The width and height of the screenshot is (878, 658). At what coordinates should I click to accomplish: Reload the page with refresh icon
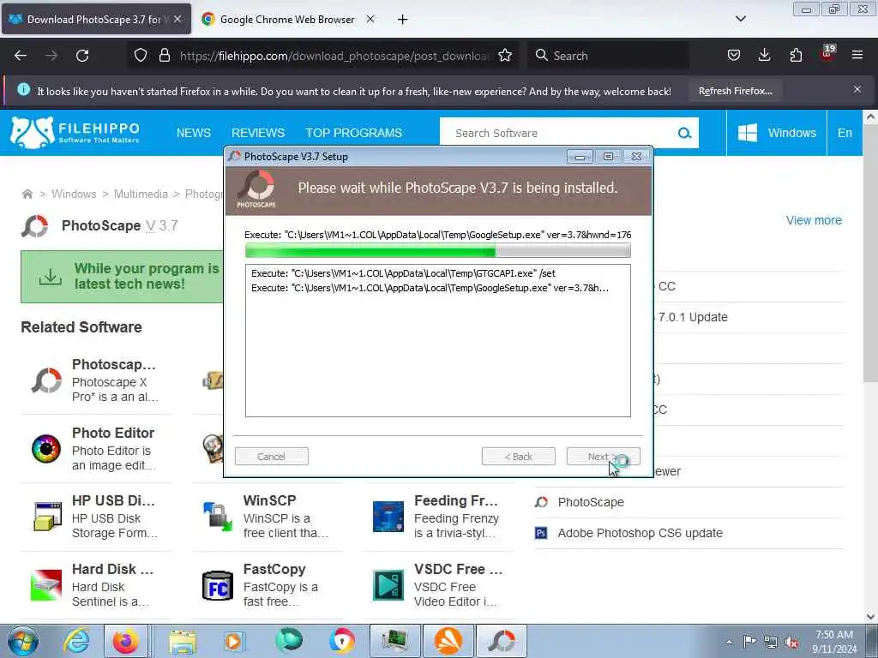(x=82, y=56)
